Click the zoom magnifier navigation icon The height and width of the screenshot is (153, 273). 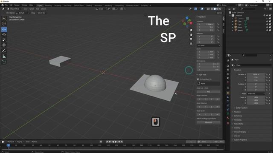coord(191,30)
